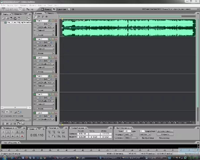200x160 pixels.
Task: Select the 'Главное' tab
Action: 39,13
